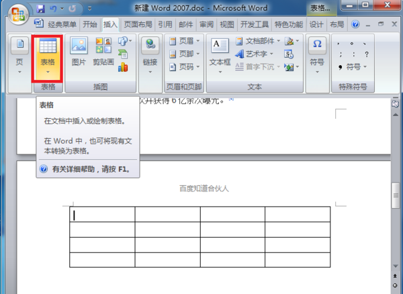Open Word Help via the blue question icon

click(x=355, y=24)
